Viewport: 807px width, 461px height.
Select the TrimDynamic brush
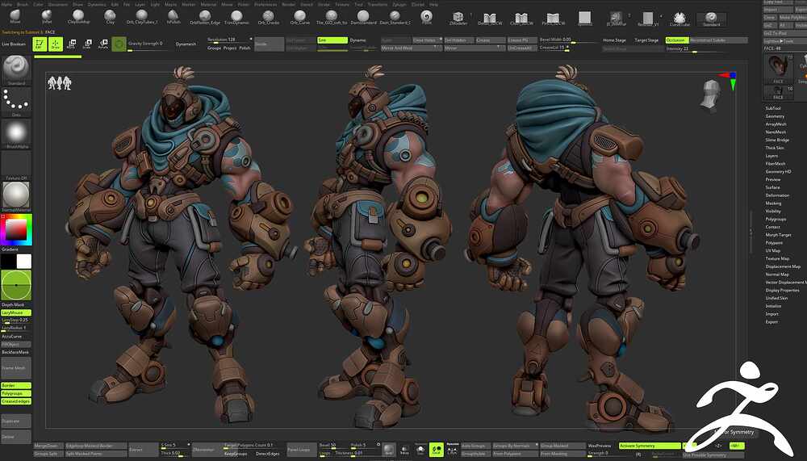pyautogui.click(x=236, y=16)
